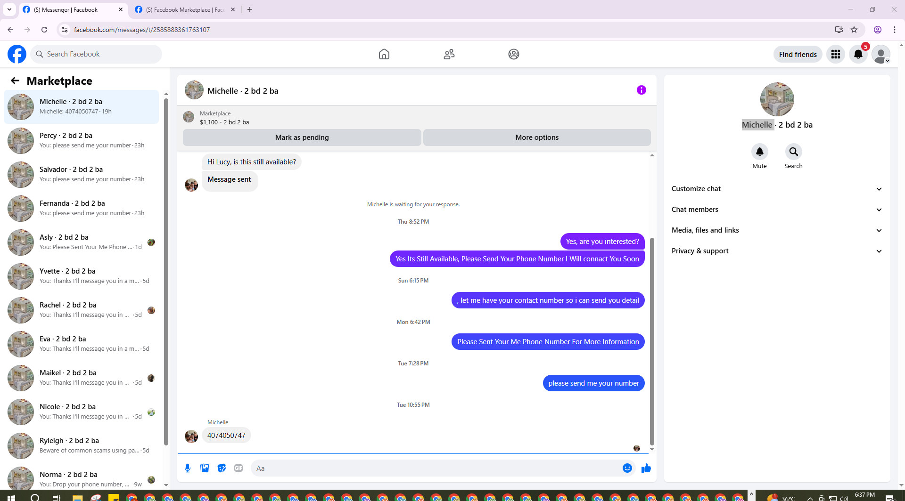The height and width of the screenshot is (501, 905).
Task: Expand Chat members section
Action: (x=777, y=210)
